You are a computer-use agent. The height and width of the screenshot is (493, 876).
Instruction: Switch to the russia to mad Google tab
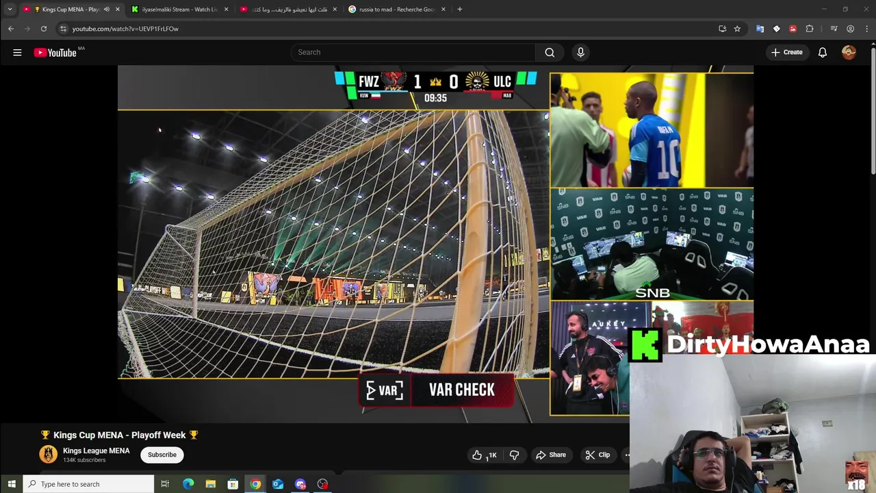(x=397, y=10)
